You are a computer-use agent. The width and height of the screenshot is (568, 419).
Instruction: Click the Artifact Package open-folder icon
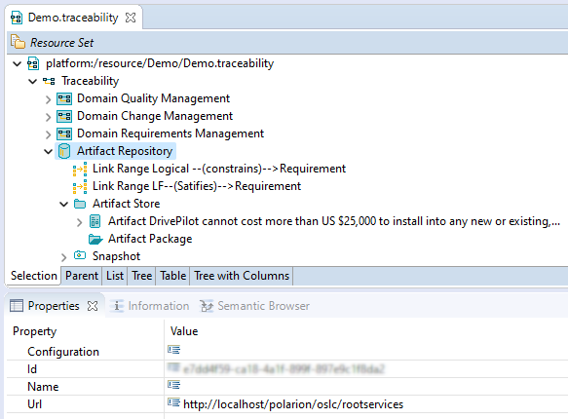(x=95, y=239)
